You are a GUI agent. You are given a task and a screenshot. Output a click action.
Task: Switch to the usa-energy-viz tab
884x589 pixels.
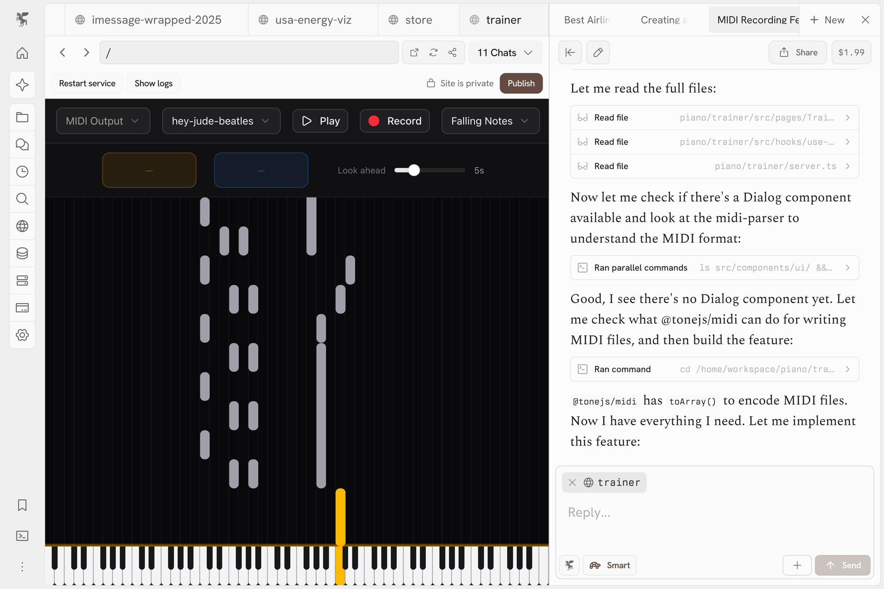(x=313, y=20)
